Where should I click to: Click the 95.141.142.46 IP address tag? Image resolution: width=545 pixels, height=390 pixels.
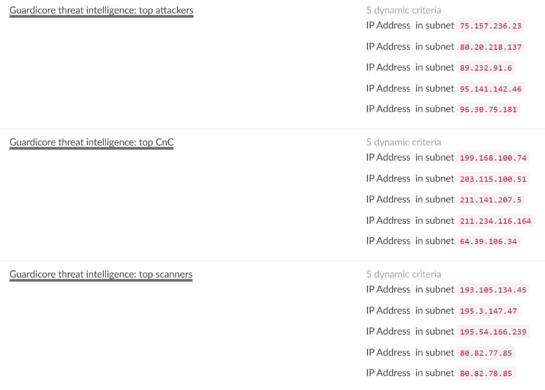coord(490,88)
